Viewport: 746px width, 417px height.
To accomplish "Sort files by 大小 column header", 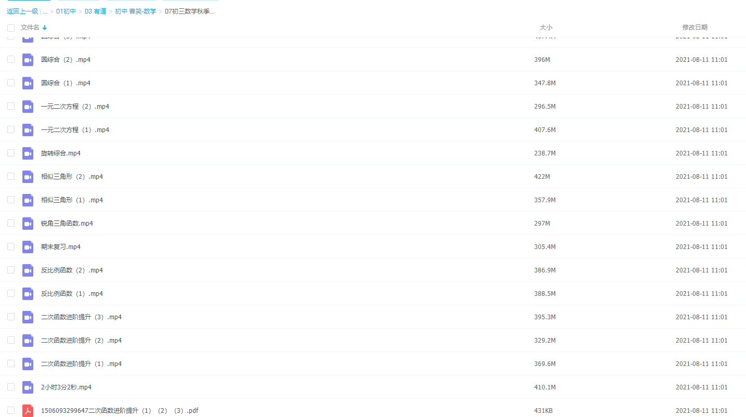I will point(546,28).
